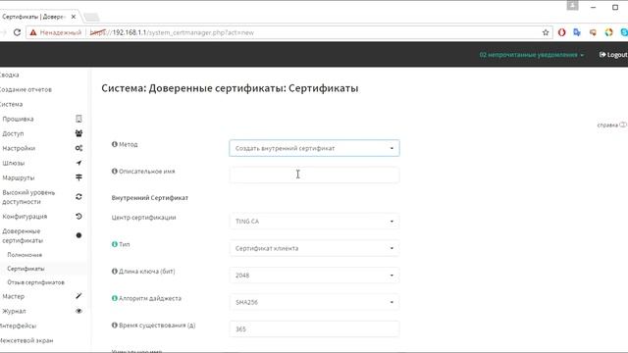Go to Отзыв сертификатов submenu item
The image size is (628, 353).
[x=35, y=282]
